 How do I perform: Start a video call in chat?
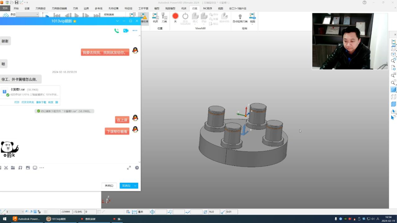tap(126, 31)
